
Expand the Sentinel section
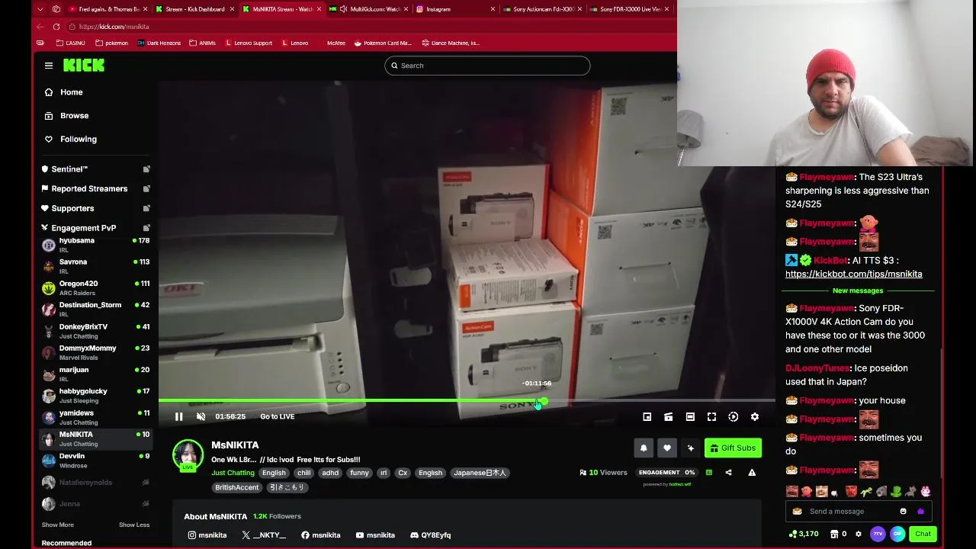click(95, 169)
